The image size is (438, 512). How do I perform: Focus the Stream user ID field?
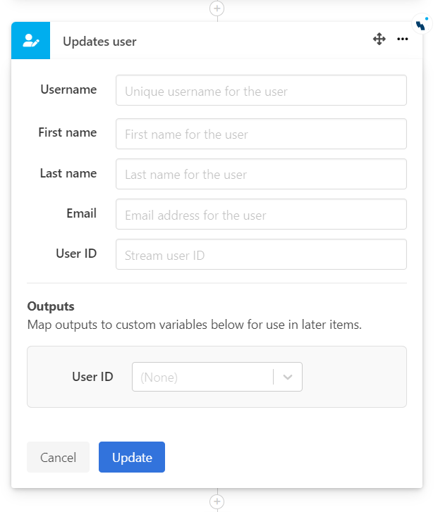(261, 254)
